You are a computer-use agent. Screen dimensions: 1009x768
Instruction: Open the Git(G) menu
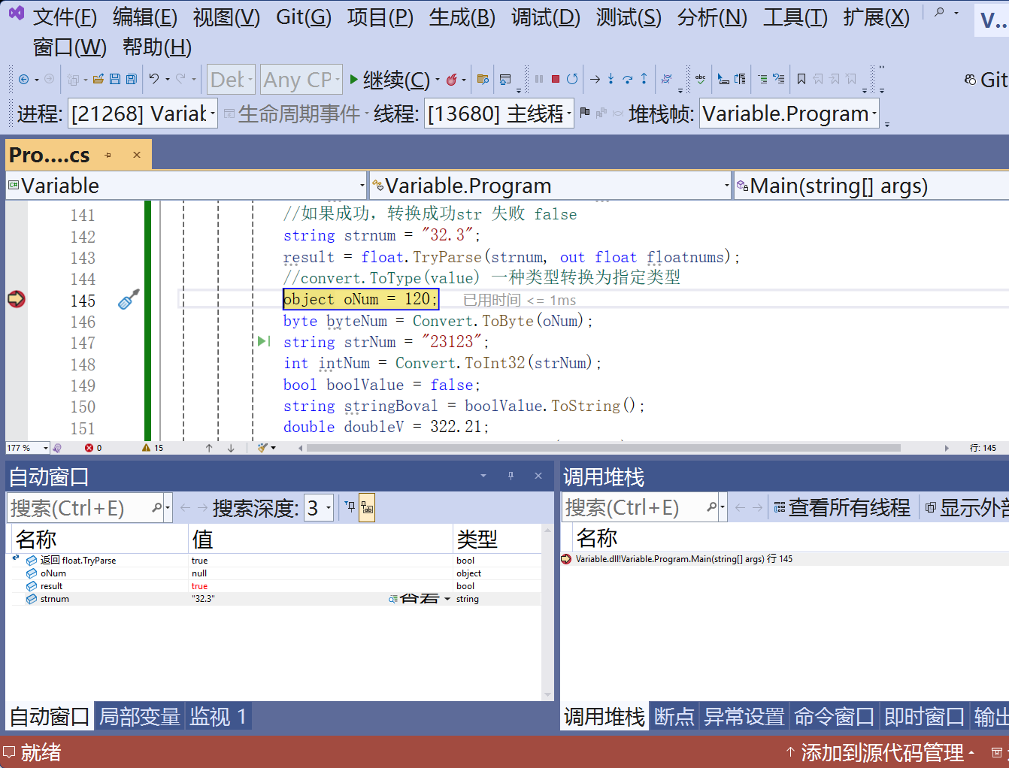[304, 17]
